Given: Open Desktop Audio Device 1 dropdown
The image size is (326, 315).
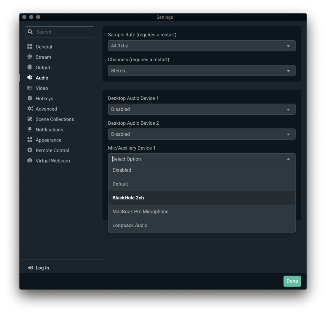Looking at the screenshot, I should 202,109.
